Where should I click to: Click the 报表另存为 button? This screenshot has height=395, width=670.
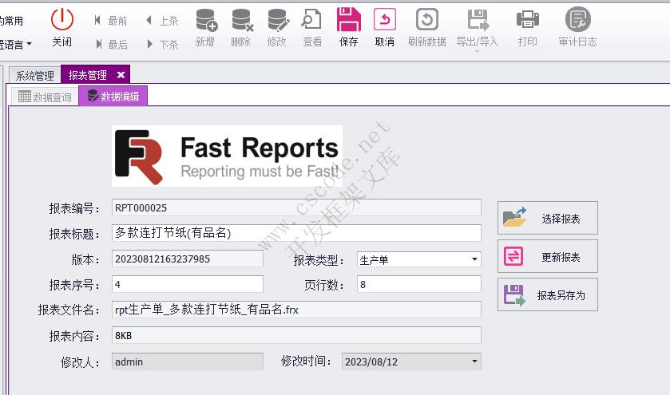(x=547, y=294)
